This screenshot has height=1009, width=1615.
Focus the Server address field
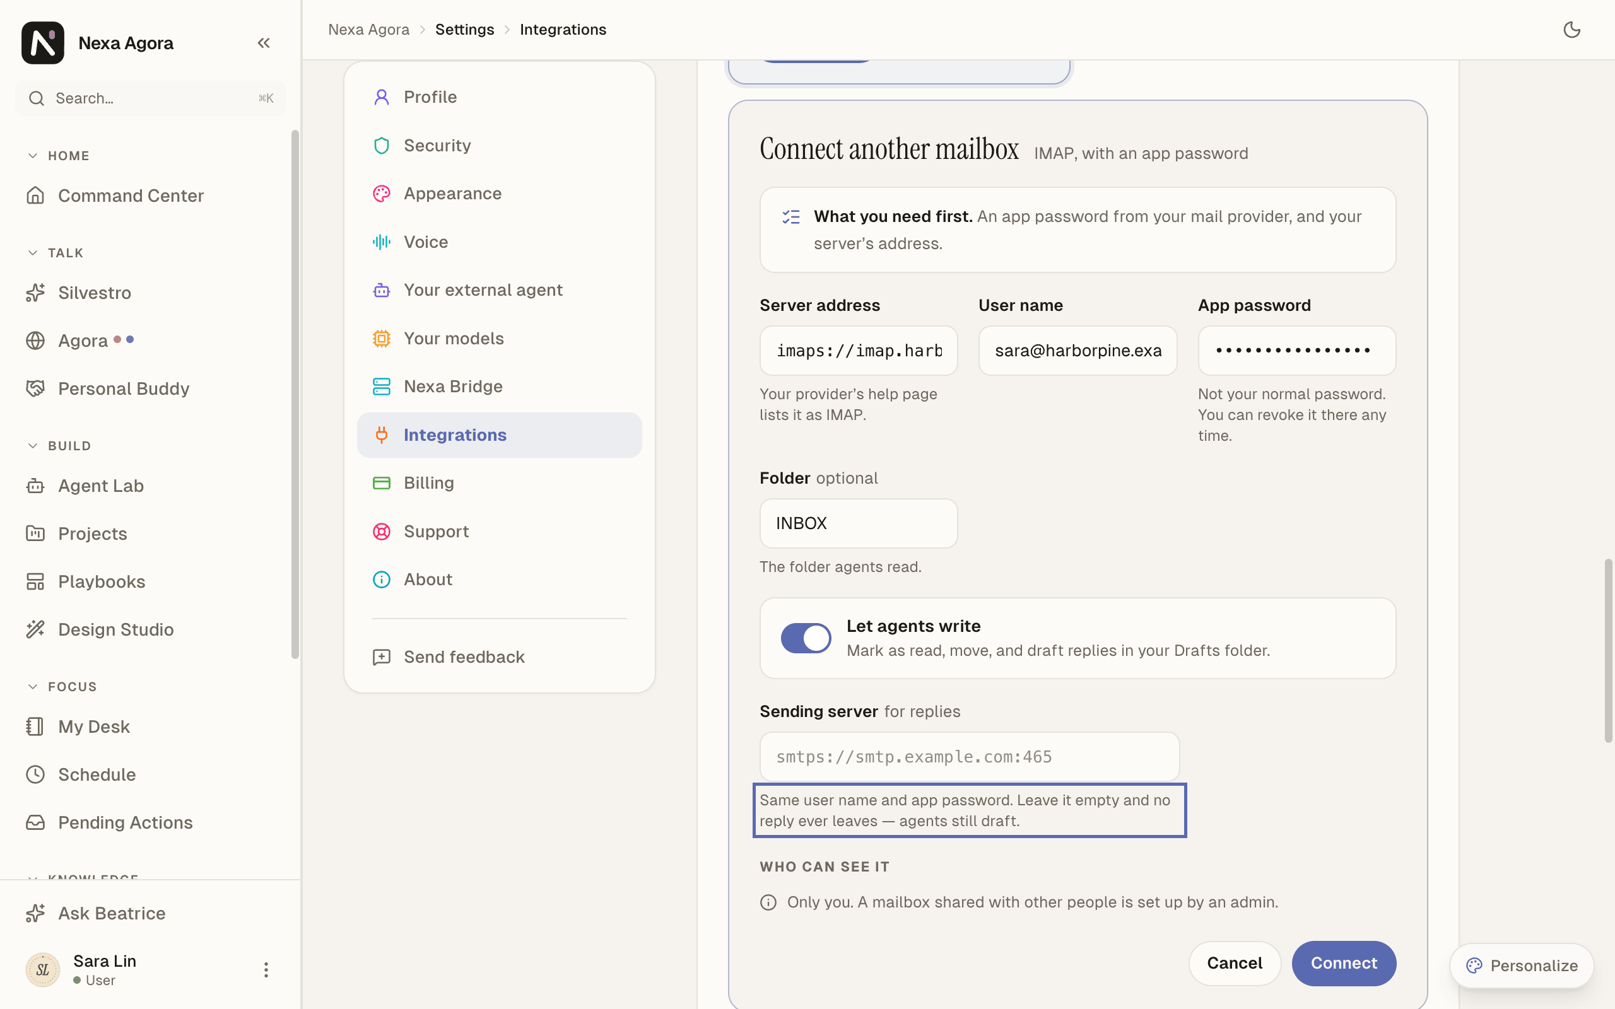[x=859, y=351]
